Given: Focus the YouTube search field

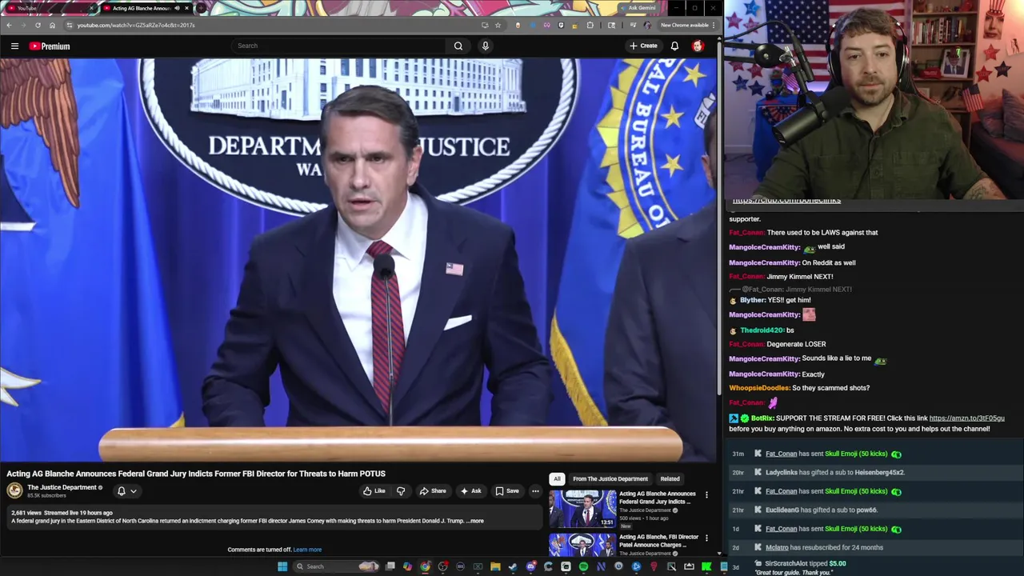Looking at the screenshot, I should 340,46.
